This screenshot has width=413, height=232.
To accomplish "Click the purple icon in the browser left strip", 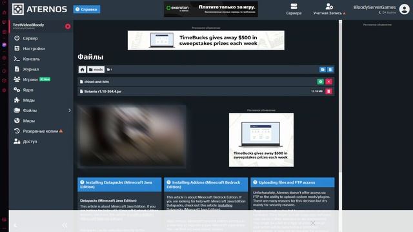I will pos(5,45).
